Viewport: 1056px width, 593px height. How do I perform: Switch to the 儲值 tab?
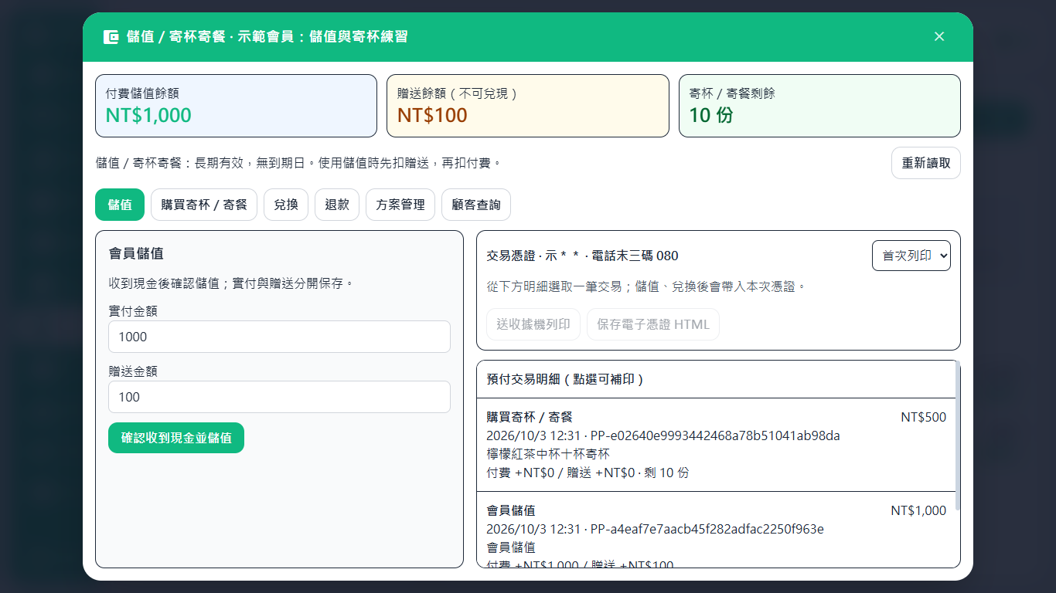[120, 205]
